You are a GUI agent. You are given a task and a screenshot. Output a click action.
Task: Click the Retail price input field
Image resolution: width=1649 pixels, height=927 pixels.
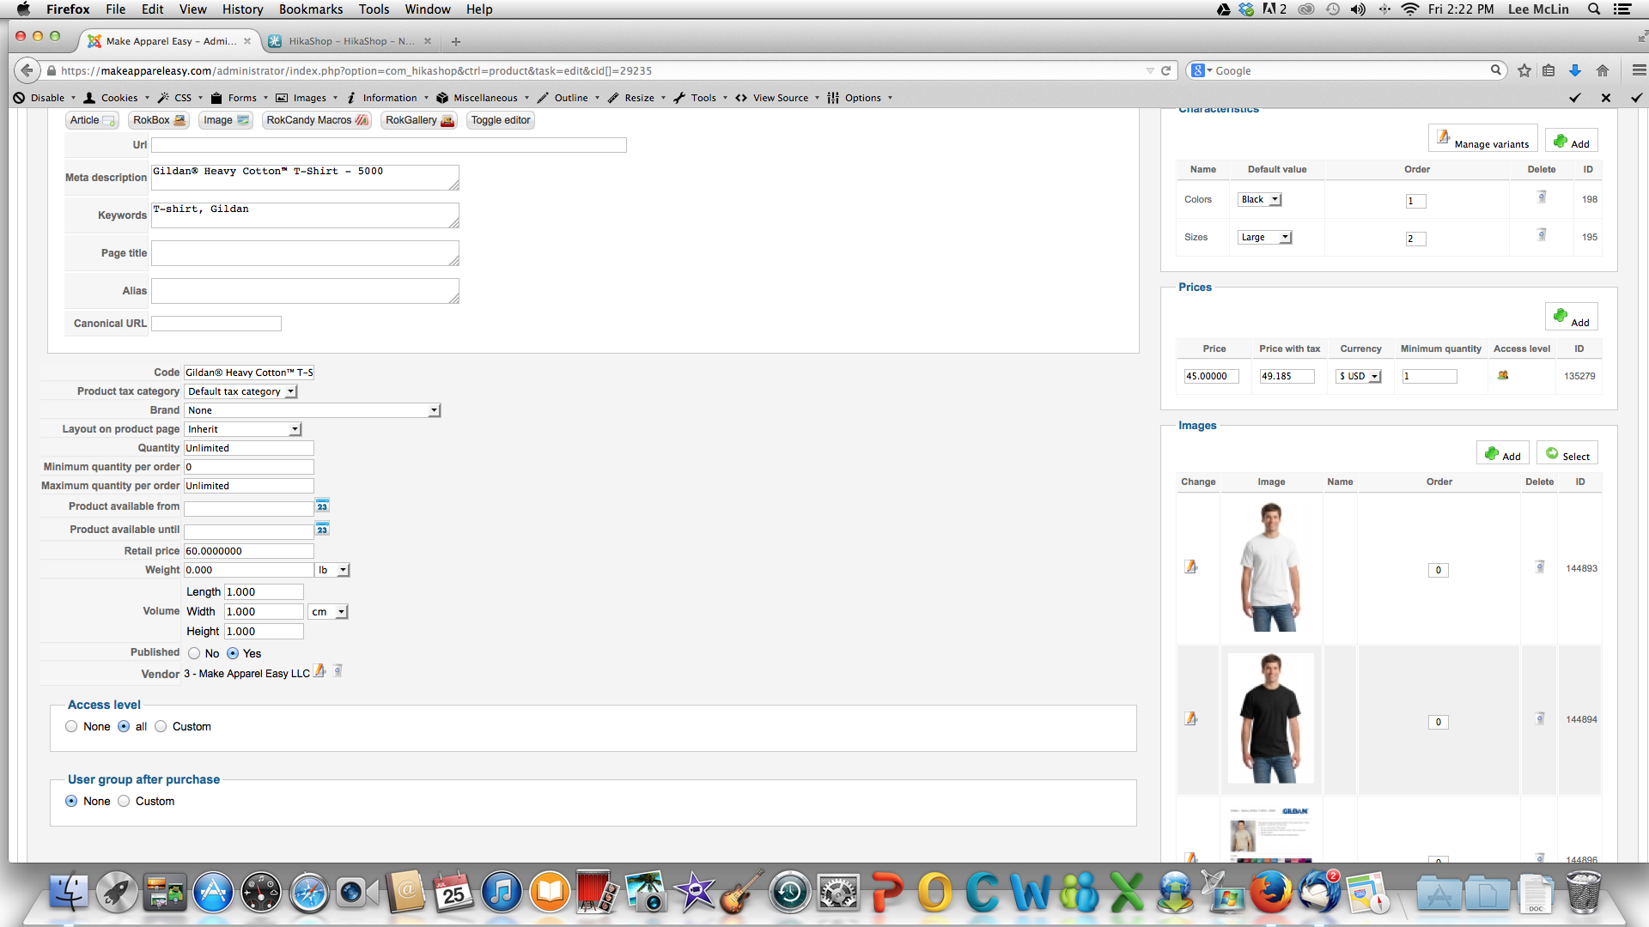[249, 551]
